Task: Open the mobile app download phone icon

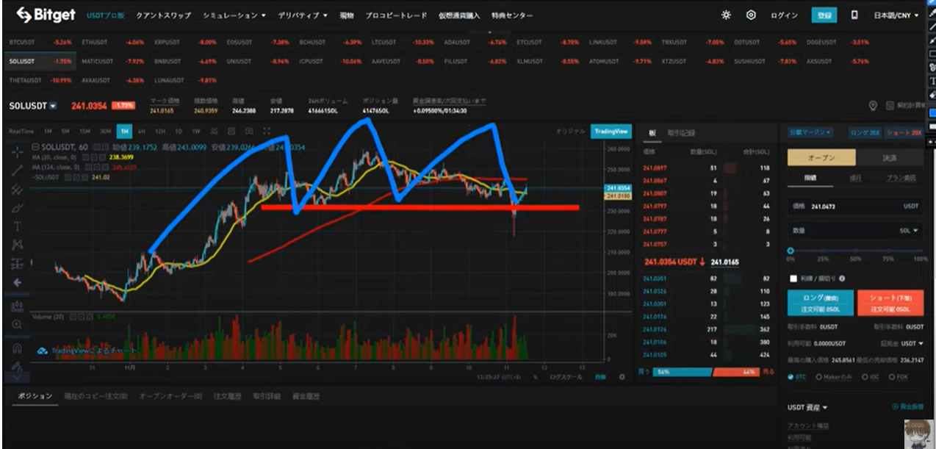Action: (854, 15)
